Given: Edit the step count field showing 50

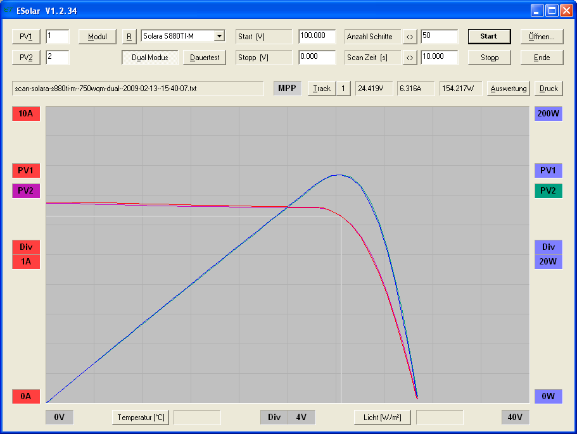Looking at the screenshot, I should pyautogui.click(x=440, y=37).
